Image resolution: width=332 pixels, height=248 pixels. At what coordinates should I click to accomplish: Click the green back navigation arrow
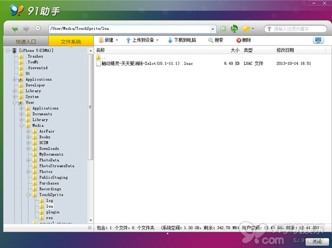(14, 28)
